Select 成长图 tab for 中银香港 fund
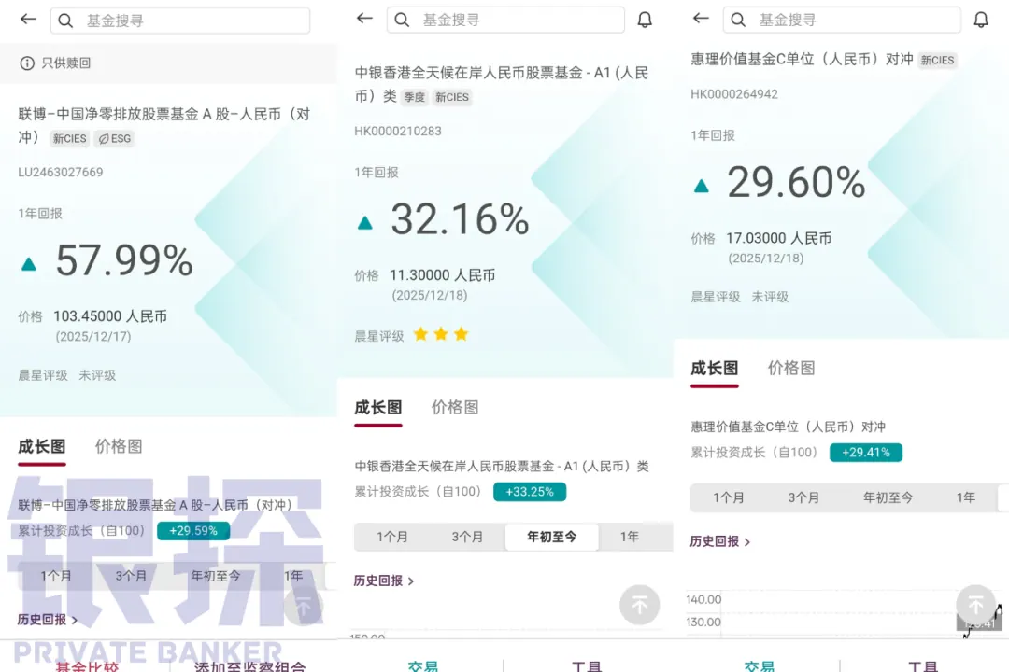The width and height of the screenshot is (1009, 672). 378,407
